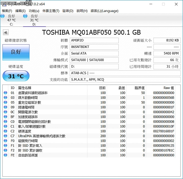The width and height of the screenshot is (183, 179).
Task: Click raw value 000000059135
Action: point(164,146)
